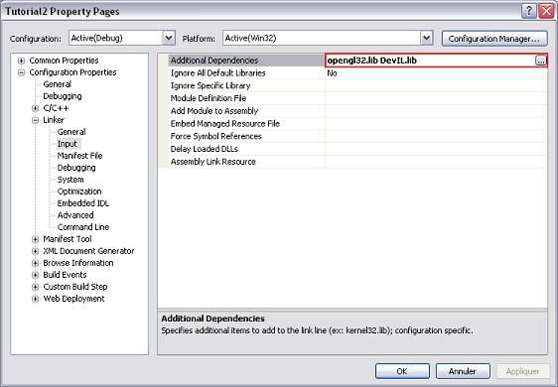
Task: Select the Ignore All Default Libraries property
Action: pos(218,73)
